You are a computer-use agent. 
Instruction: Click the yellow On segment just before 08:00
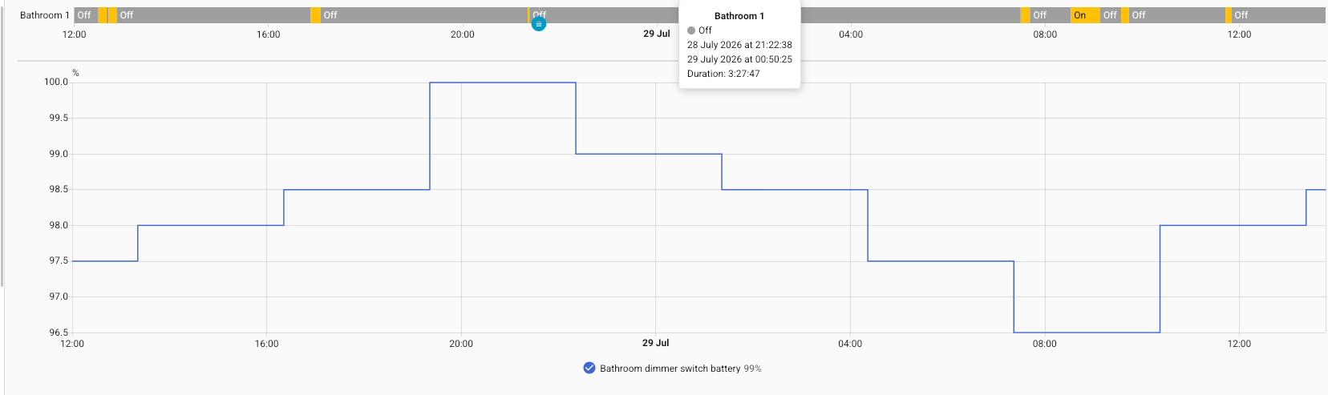(x=1025, y=15)
